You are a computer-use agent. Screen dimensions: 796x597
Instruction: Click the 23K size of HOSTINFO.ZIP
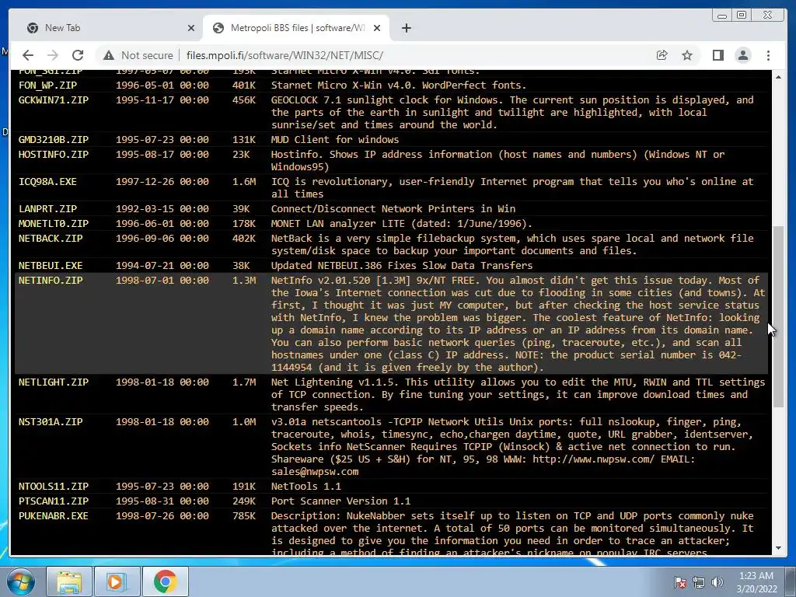point(241,155)
